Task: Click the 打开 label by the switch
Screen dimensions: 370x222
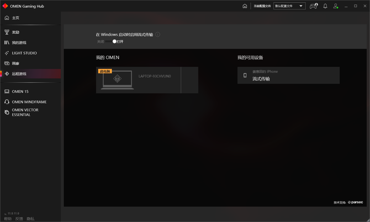Action: point(120,41)
